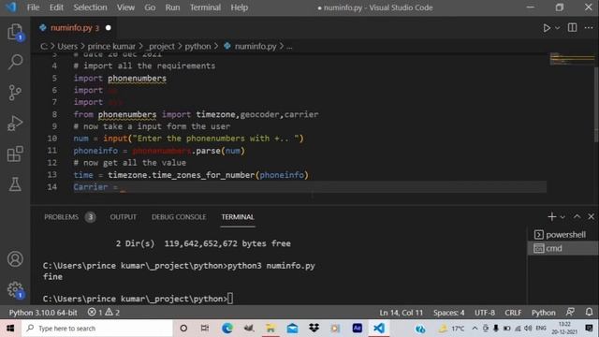Create a new terminal with plus icon

[551, 216]
